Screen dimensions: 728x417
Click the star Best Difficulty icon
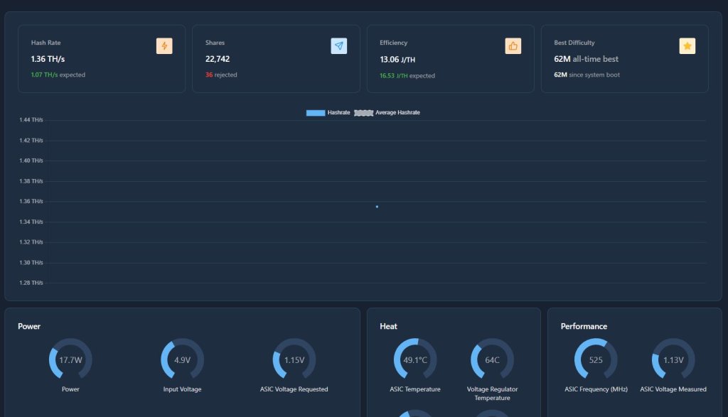(687, 46)
